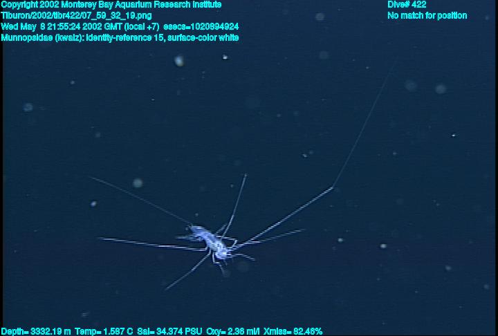Click the Dive# 422 label
Screen dimensions: 498x336
click(x=407, y=4)
